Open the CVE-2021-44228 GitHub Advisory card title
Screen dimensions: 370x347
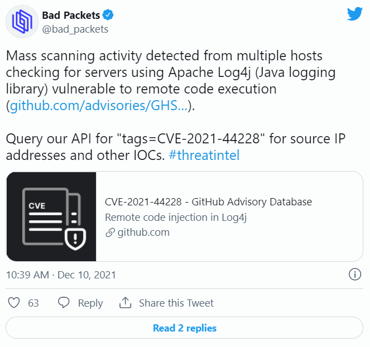click(208, 201)
